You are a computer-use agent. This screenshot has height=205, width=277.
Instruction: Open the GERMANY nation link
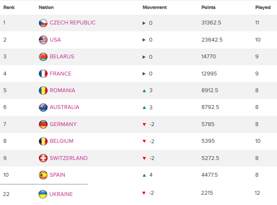coord(63,124)
